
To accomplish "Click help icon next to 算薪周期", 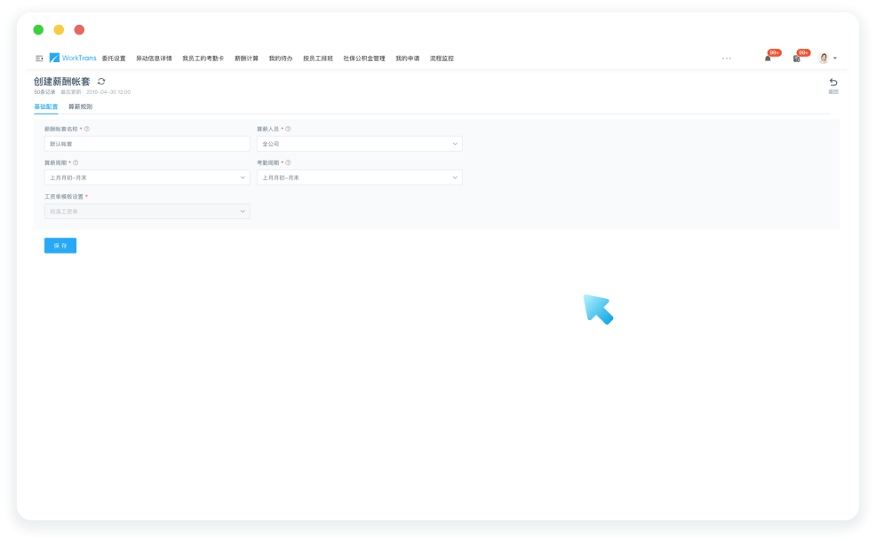I will click(x=76, y=162).
